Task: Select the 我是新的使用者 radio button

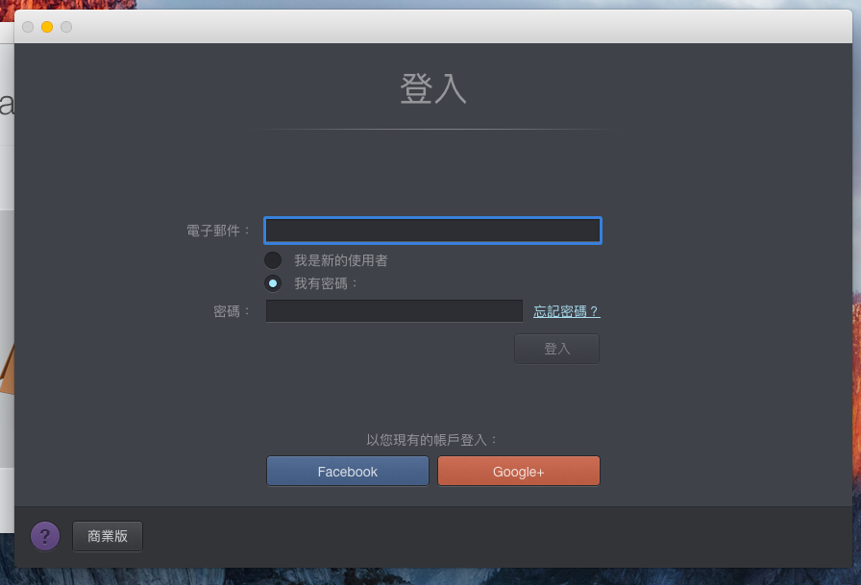Action: pos(273,260)
